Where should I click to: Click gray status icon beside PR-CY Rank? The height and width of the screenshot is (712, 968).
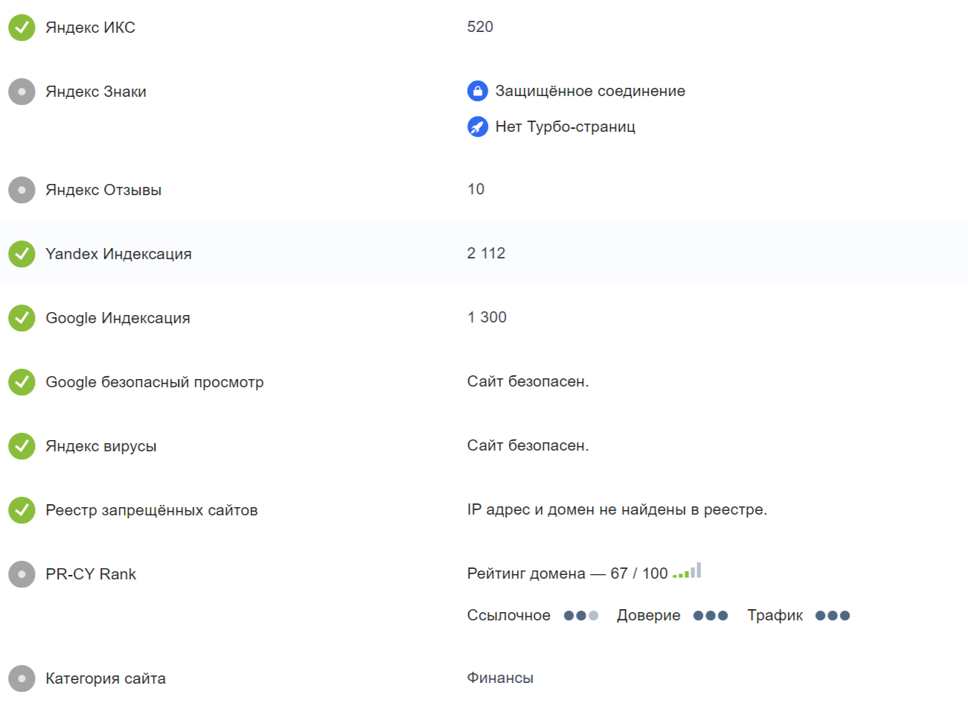pyautogui.click(x=22, y=574)
